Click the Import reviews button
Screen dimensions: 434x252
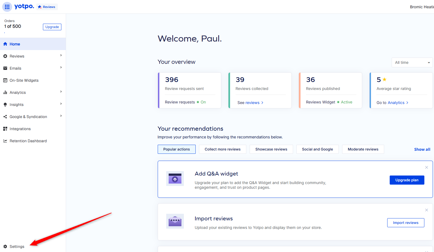click(x=406, y=223)
